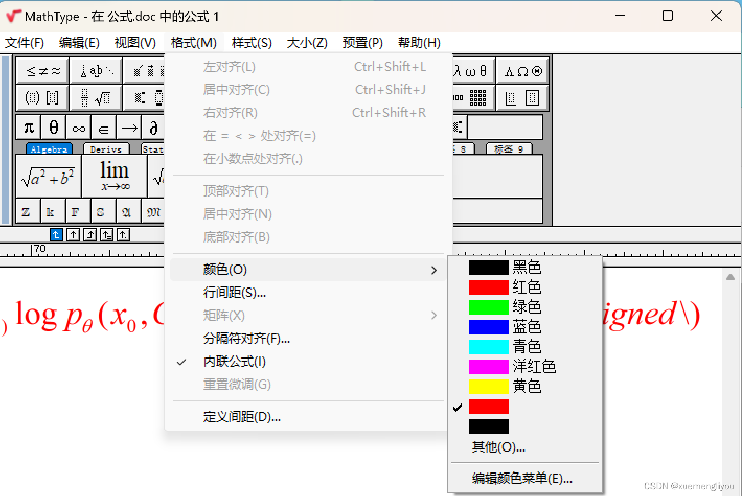
Task: Switch to the 标签 9 tab
Action: point(509,149)
